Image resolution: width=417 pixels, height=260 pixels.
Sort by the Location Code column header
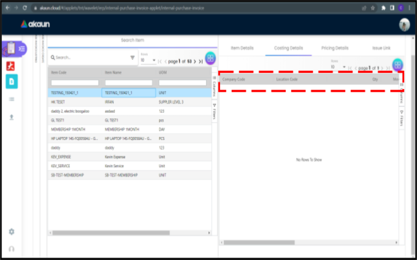(x=287, y=79)
